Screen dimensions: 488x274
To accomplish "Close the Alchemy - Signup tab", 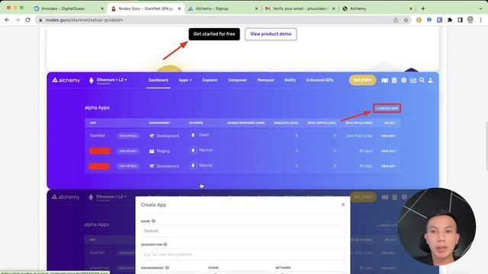I will tap(256, 8).
